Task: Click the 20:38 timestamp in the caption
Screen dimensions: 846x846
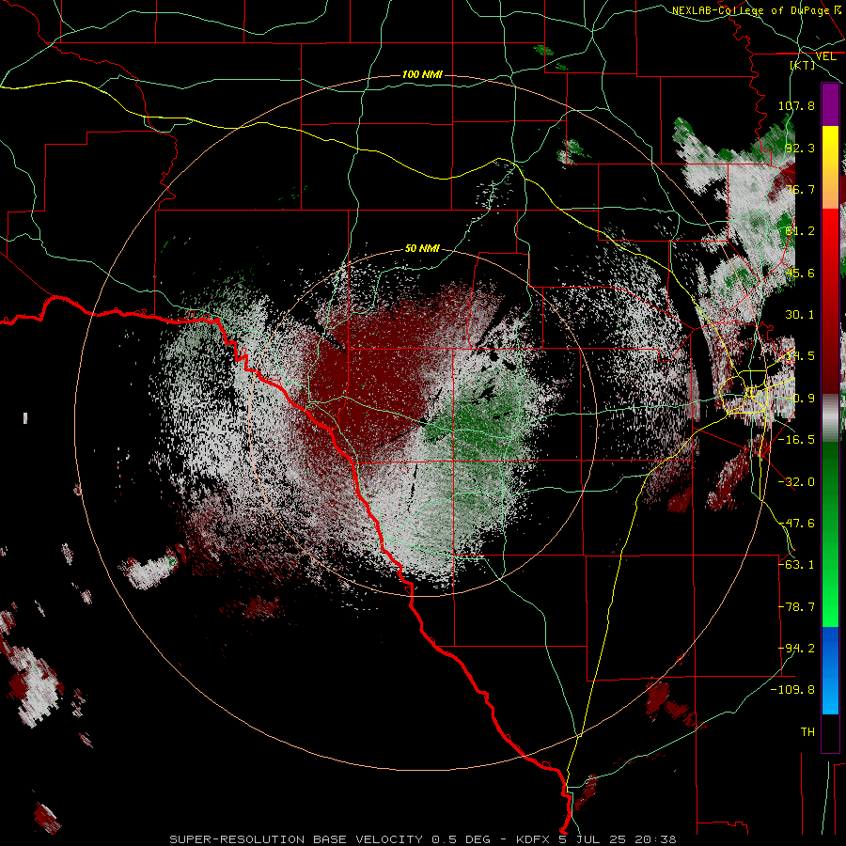Action: pos(656,839)
